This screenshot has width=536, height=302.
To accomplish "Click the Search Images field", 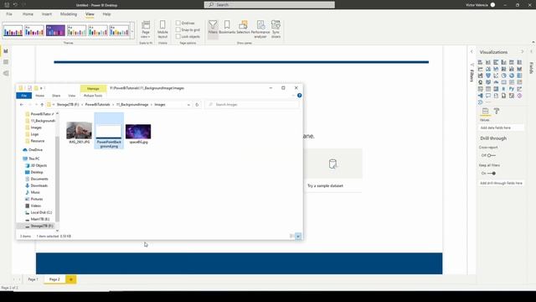I will click(252, 104).
